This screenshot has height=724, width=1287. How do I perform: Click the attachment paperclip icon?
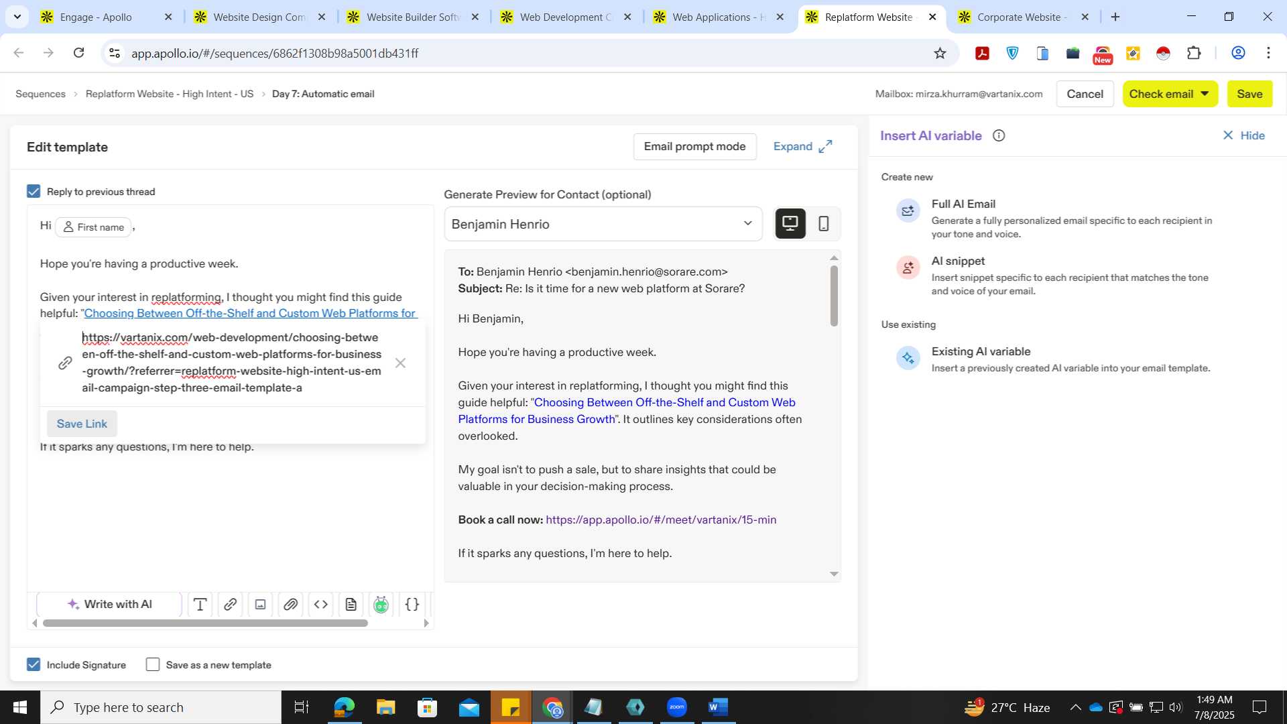290,605
